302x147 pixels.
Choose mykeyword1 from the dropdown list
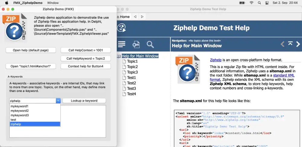tap(35, 106)
